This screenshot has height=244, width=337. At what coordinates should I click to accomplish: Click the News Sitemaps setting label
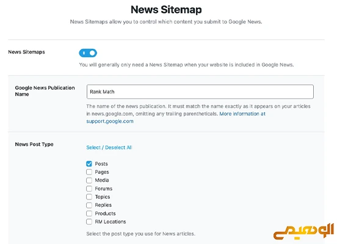pyautogui.click(x=26, y=52)
